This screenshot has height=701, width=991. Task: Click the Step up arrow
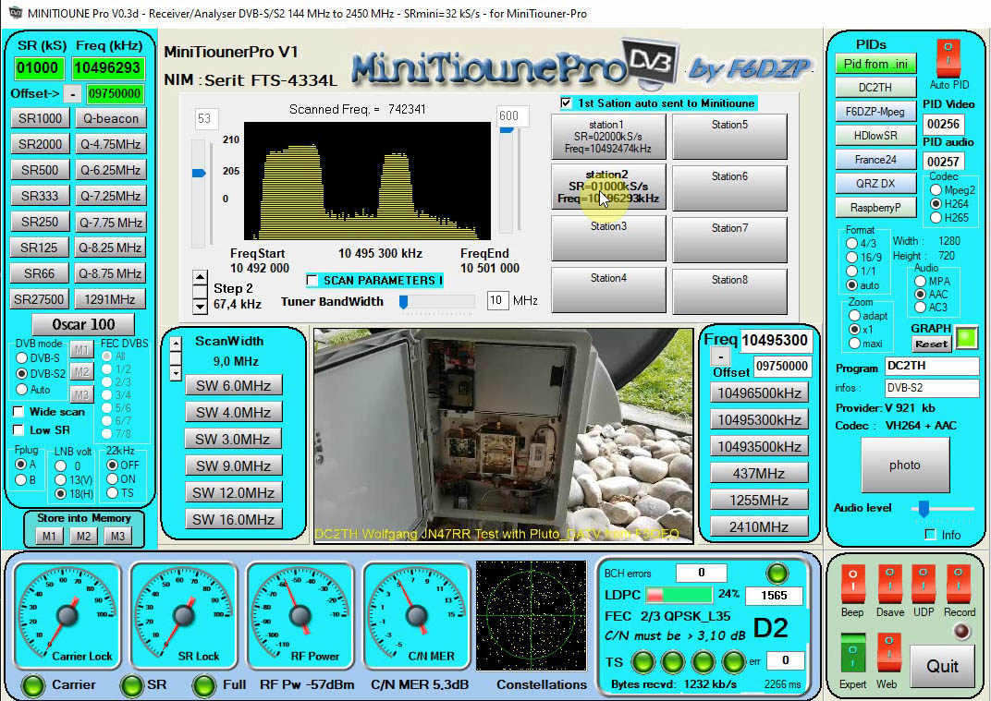pyautogui.click(x=200, y=277)
